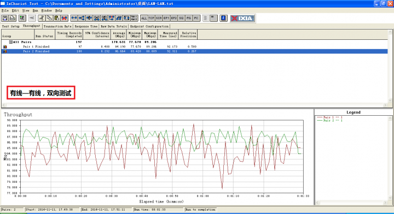Click the third pair icon after Add Pair
The image size is (394, 214).
pyautogui.click(x=89, y=18)
